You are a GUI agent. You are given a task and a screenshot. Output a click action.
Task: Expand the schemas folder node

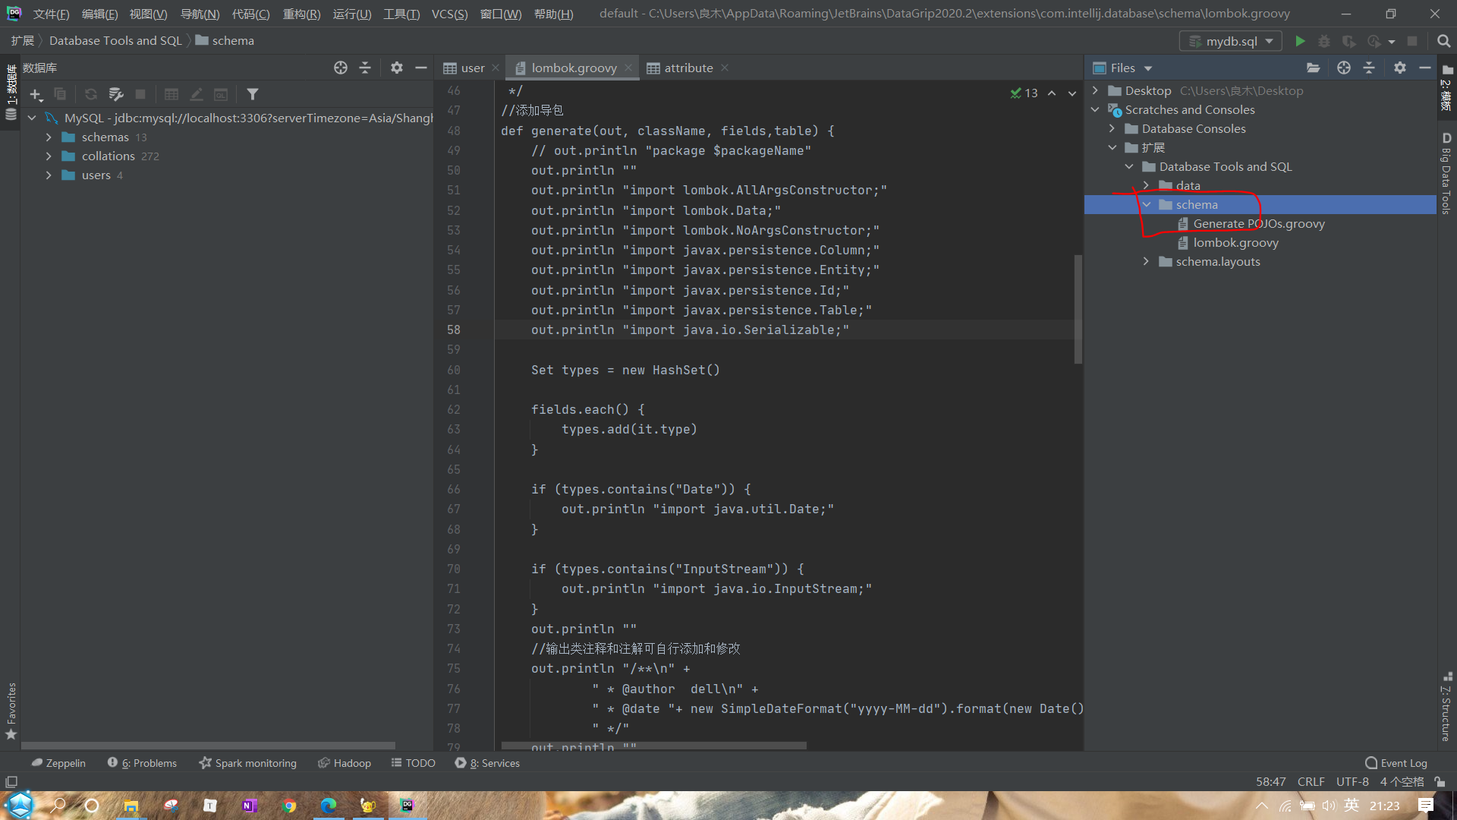[49, 137]
